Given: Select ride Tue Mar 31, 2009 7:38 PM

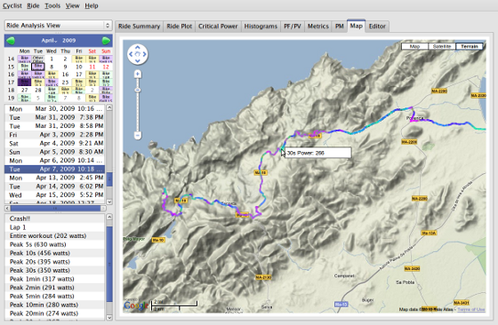Looking at the screenshot, I should (54, 117).
